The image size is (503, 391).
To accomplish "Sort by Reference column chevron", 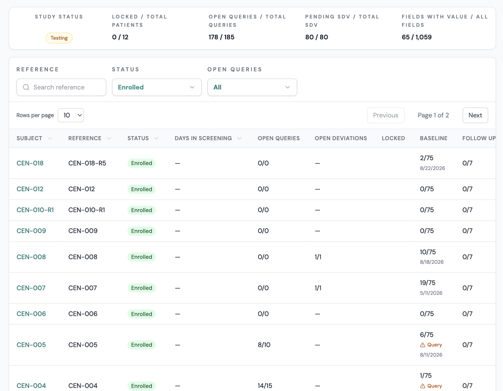I will pos(109,138).
